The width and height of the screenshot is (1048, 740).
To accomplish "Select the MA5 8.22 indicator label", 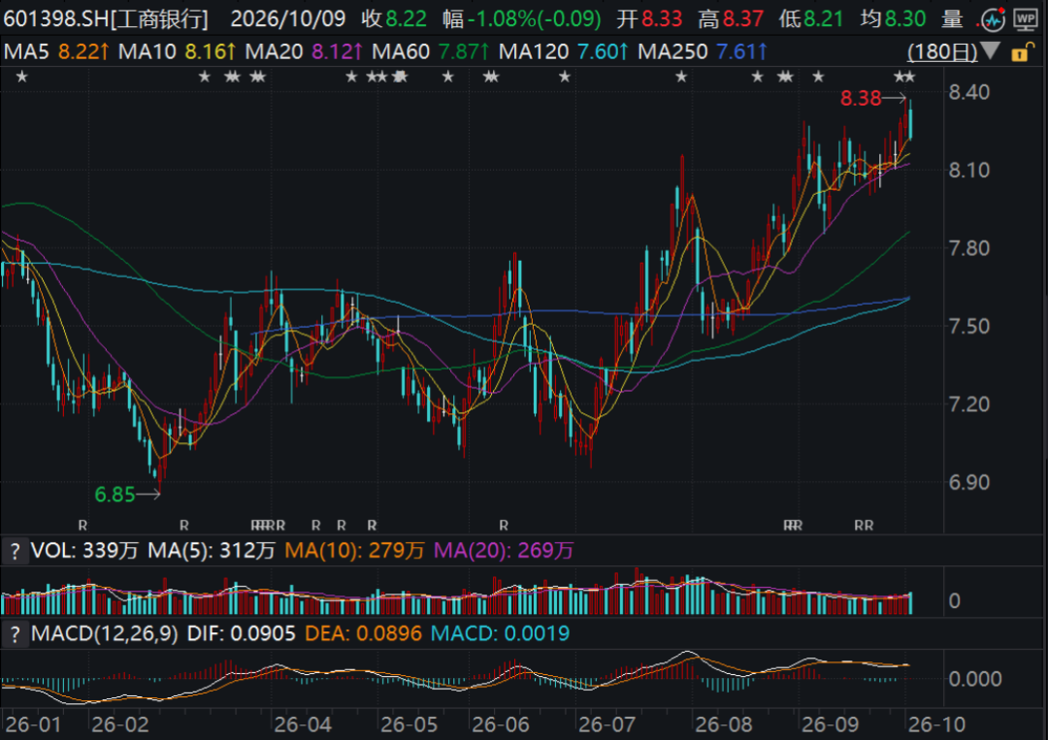I will [56, 51].
